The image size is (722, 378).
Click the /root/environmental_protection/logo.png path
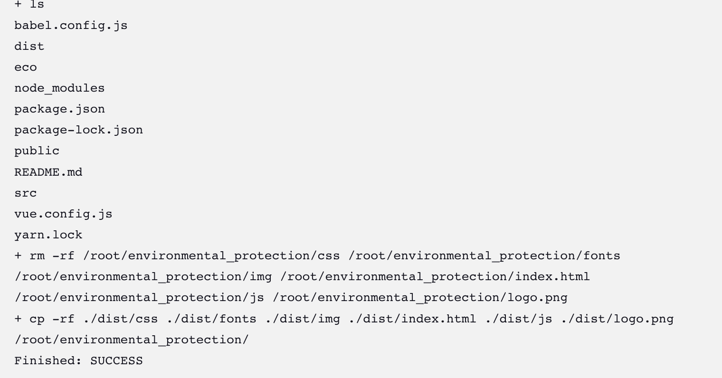click(x=420, y=297)
